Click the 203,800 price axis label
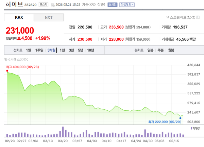The height and width of the screenshot is (147, 204). pos(193,122)
